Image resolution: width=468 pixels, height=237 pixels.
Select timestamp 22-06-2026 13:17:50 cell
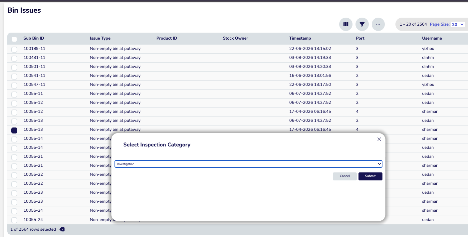(x=310, y=85)
